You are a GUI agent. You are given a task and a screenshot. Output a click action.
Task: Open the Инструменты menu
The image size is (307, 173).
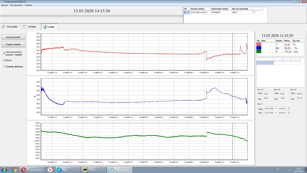pos(16,5)
